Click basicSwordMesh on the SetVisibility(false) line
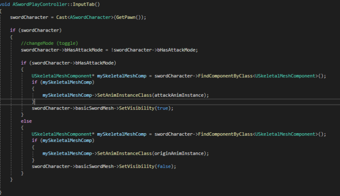This screenshot has width=340, height=196. 94,166
